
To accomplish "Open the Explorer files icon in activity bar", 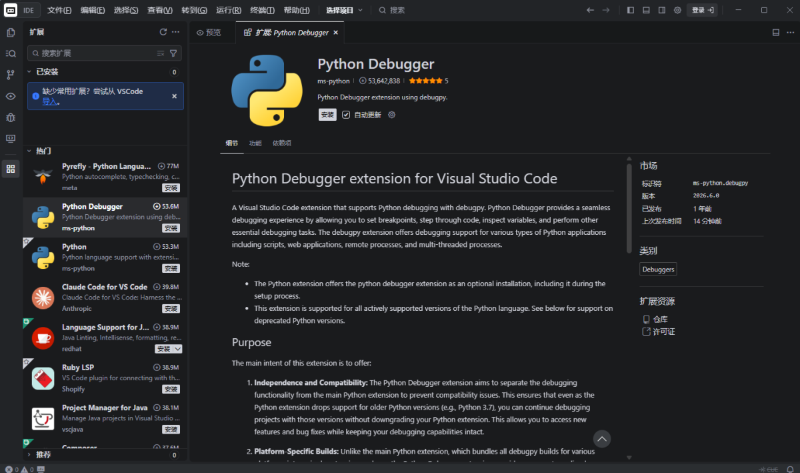I will pyautogui.click(x=11, y=32).
